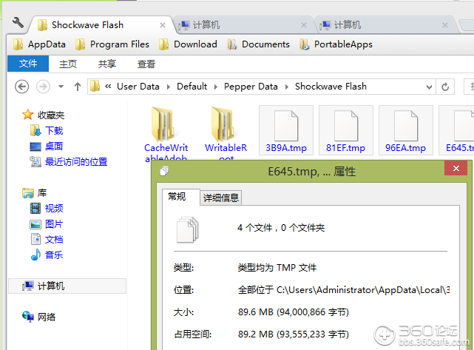Expand arrow after Pepper Data

tap(287, 87)
